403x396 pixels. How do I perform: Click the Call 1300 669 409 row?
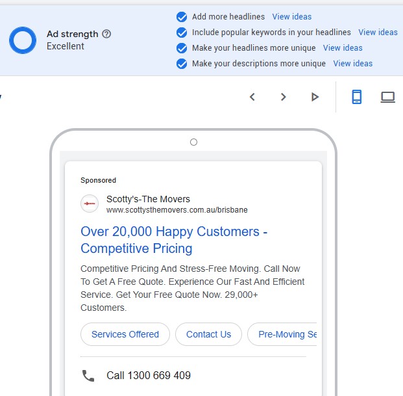point(193,375)
